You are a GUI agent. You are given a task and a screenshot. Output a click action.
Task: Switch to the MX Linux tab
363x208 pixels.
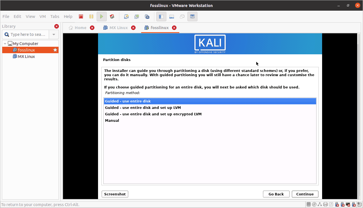[118, 28]
